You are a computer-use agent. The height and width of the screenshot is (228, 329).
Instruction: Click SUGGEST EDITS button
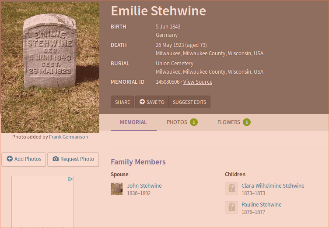189,102
